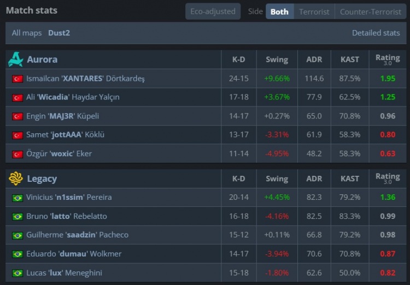Screen dimensions: 410x285
Task: Click the Brazilian flag beside saadzin
Action: (x=17, y=235)
